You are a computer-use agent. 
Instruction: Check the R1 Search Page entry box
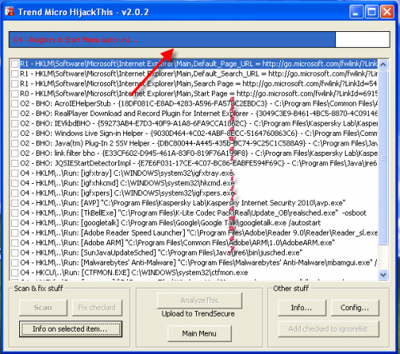(x=15, y=84)
